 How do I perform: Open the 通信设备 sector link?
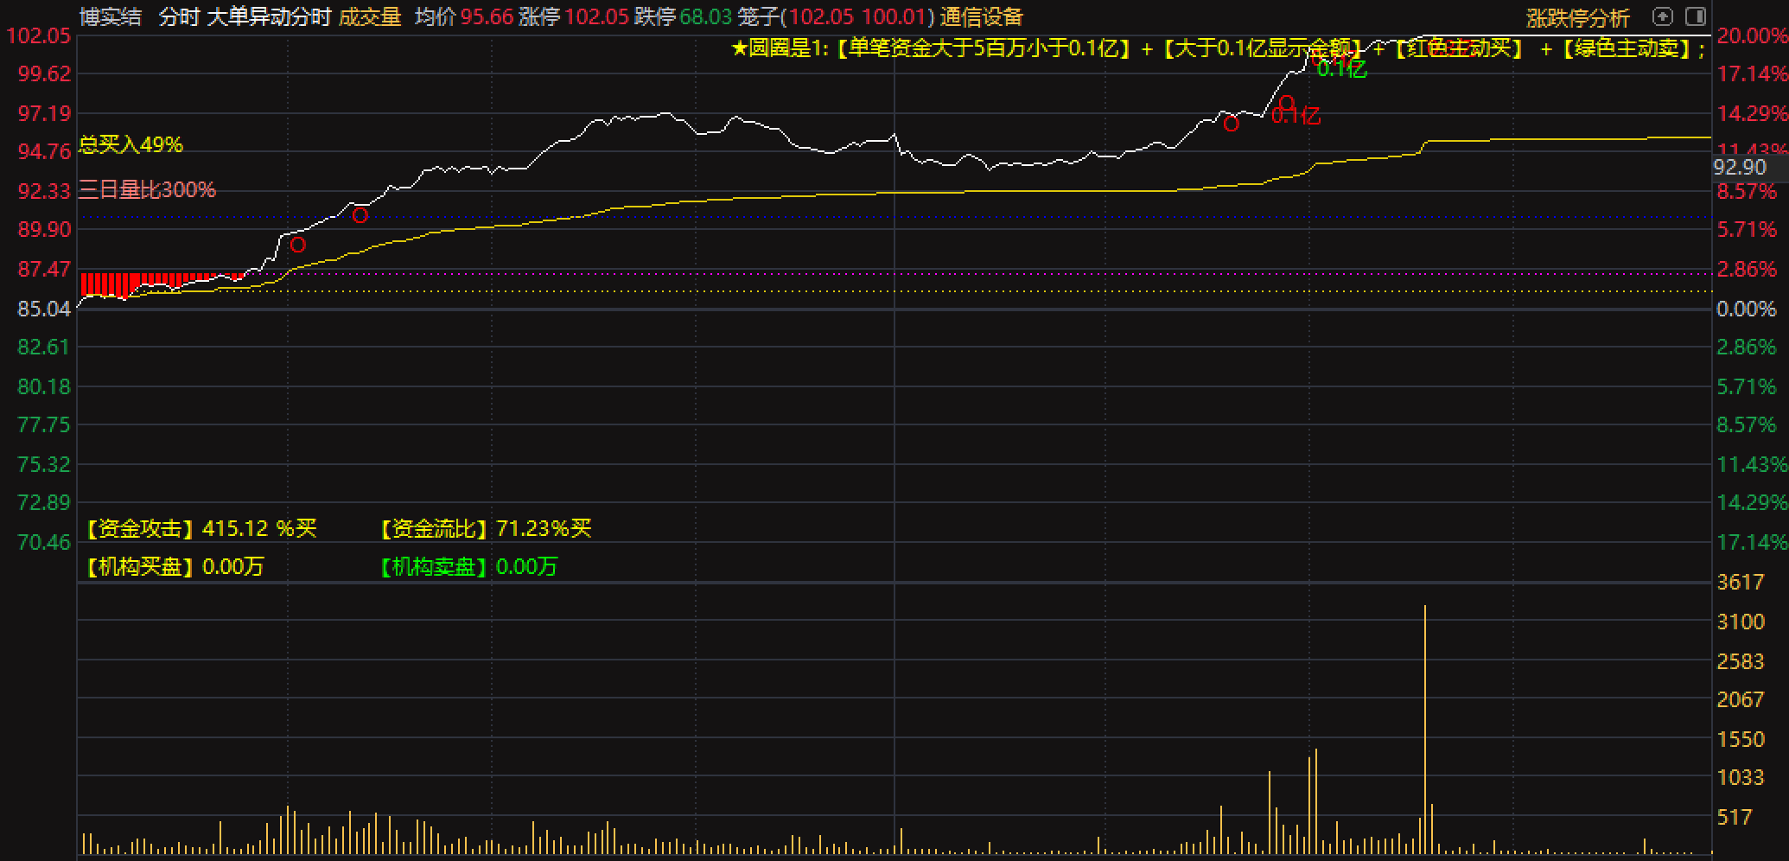(981, 16)
